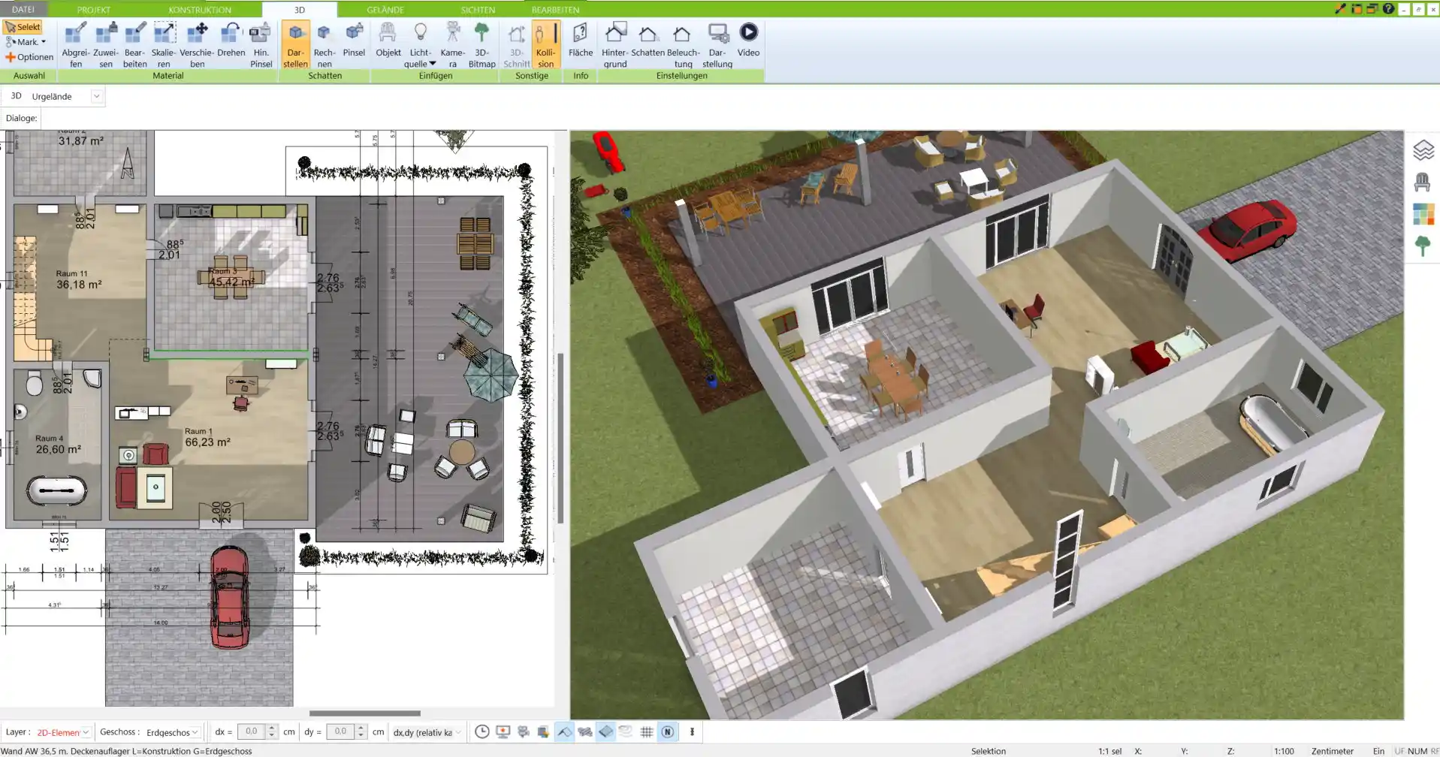Select the Abgreifen material picker tool

(x=75, y=44)
